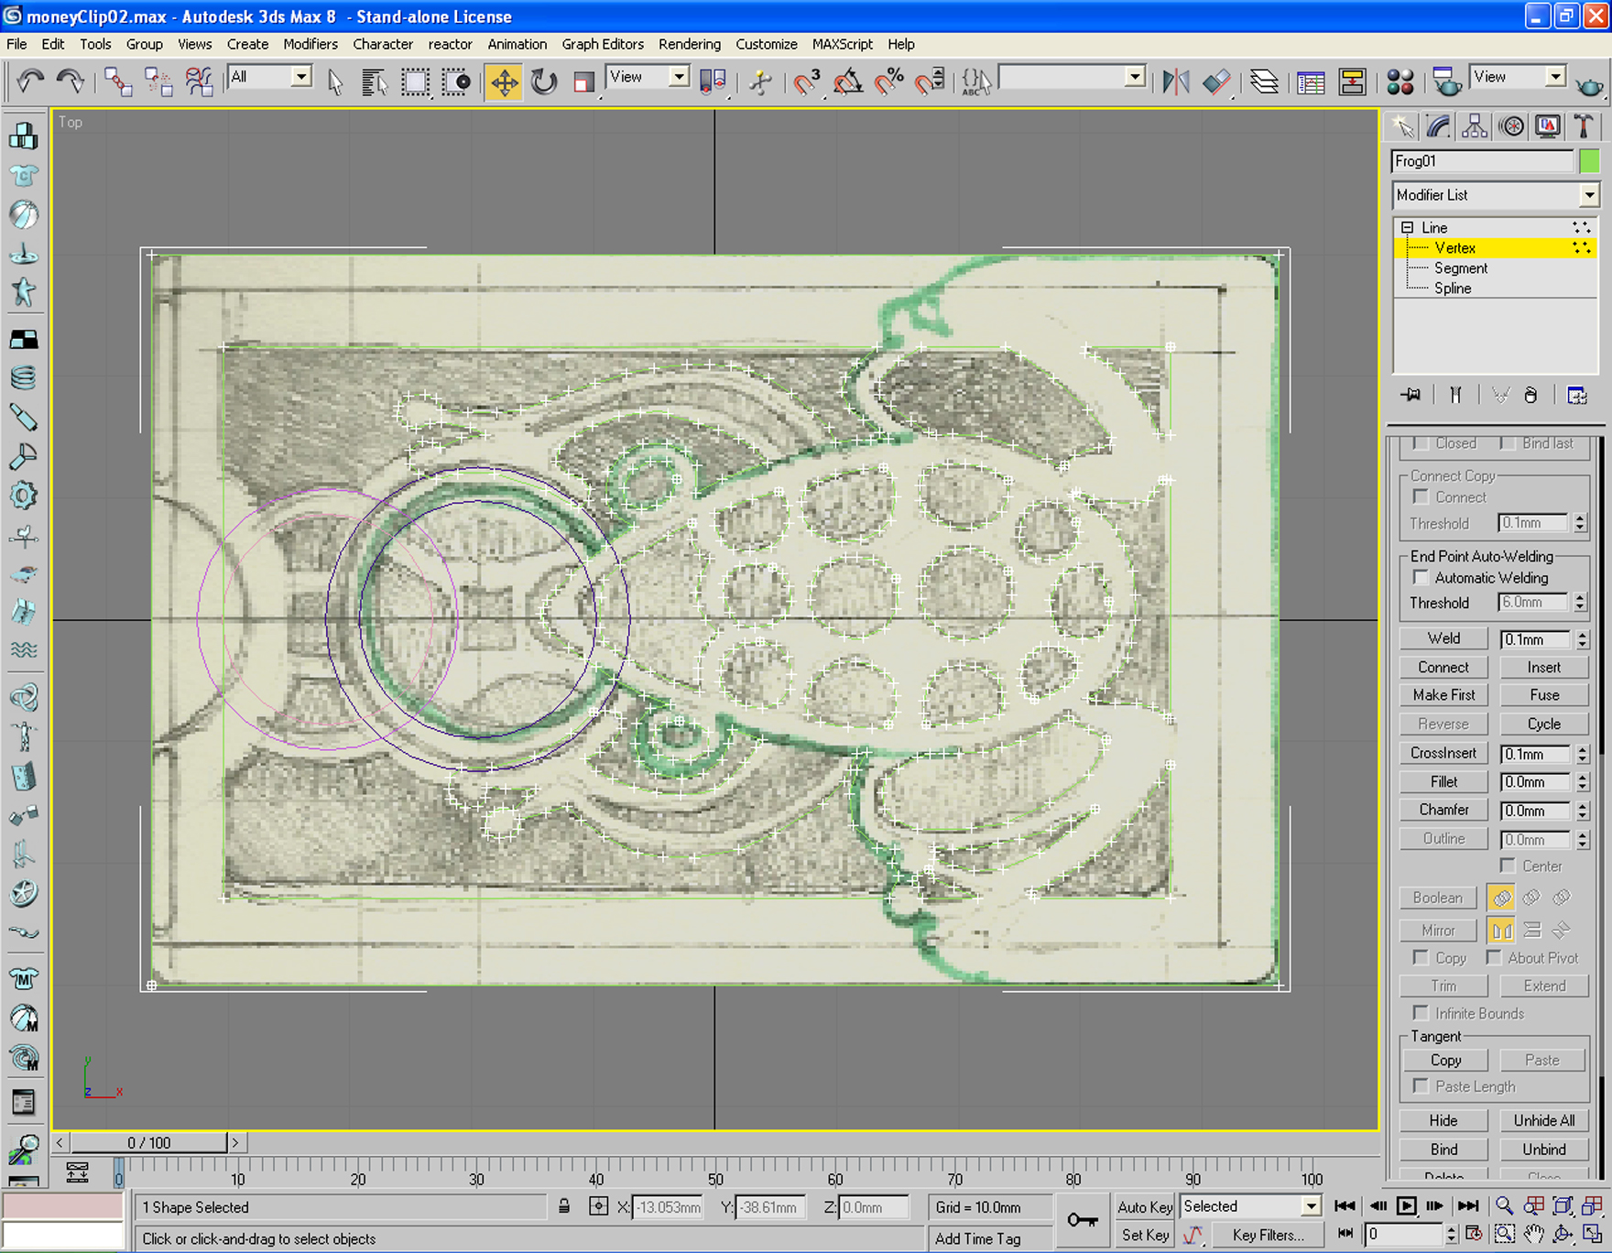
Task: Expand the Selected key filter dropdown
Action: click(x=1311, y=1206)
